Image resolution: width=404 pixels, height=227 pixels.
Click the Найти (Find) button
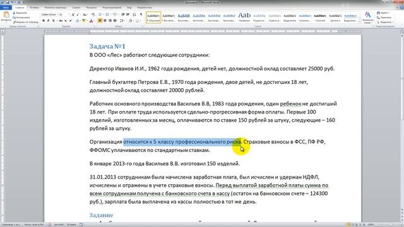[383, 13]
